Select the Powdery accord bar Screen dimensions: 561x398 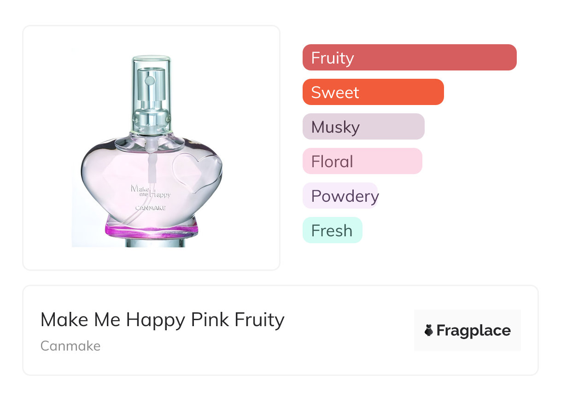click(x=340, y=196)
